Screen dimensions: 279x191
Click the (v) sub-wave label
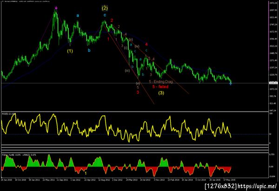point(138,83)
